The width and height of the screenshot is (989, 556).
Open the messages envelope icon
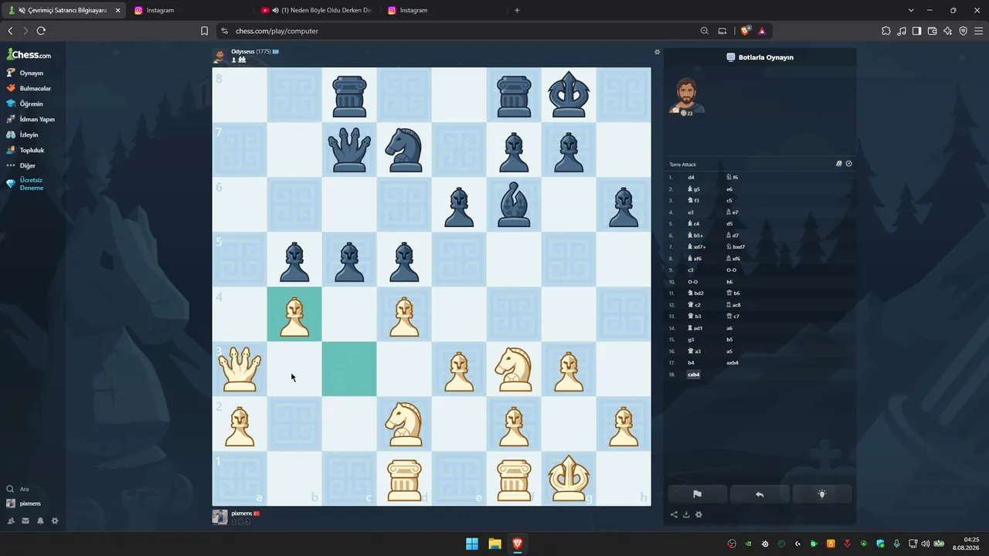tap(25, 520)
